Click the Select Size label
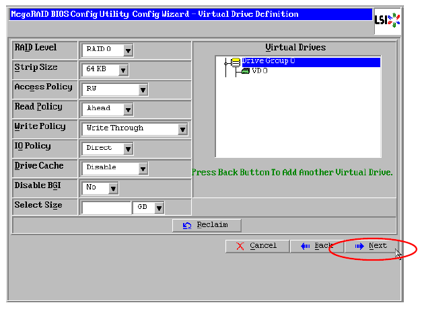 coord(38,205)
